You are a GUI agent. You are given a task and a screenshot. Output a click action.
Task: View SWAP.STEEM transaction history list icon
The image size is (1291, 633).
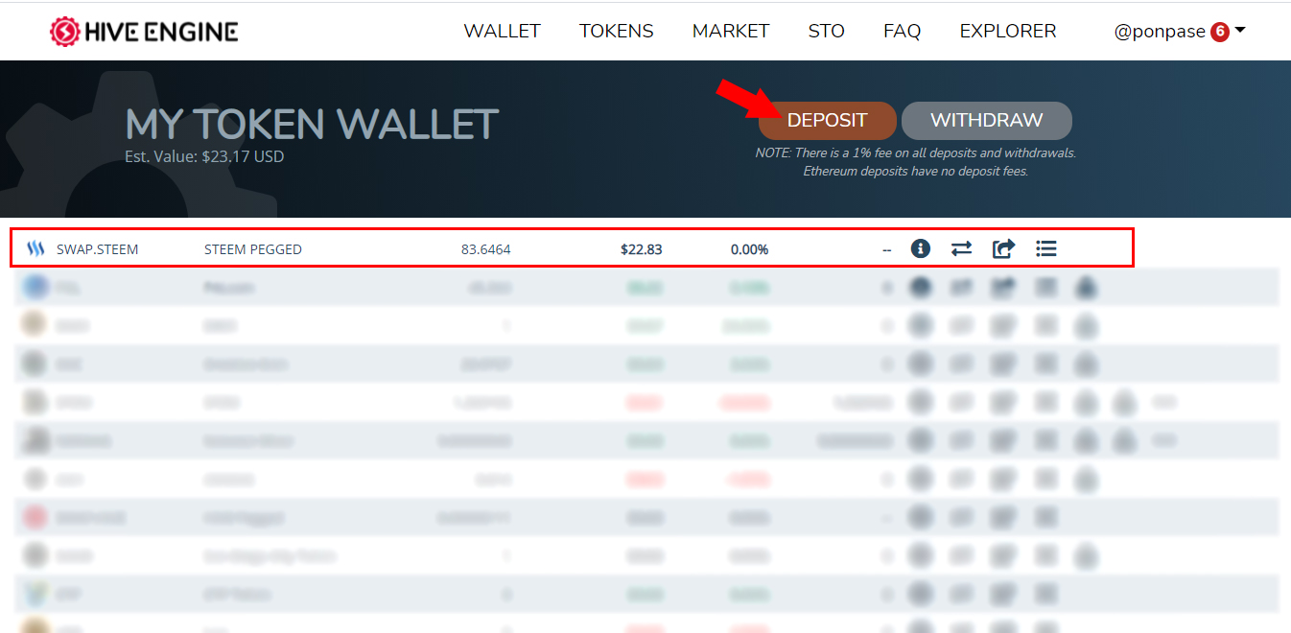click(1046, 248)
